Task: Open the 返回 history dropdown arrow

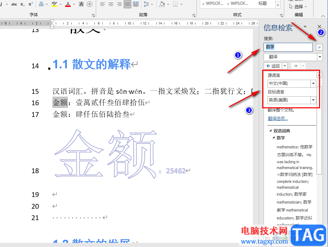Action: pos(285,66)
